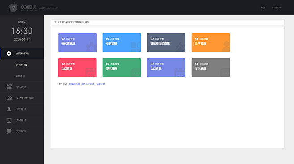Select 所有孵化器 submenu item in sidebar
Image resolution: width=294 pixels, height=164 pixels.
[x=21, y=65]
